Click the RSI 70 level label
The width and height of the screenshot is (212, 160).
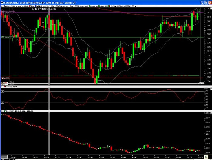click(x=3, y=91)
